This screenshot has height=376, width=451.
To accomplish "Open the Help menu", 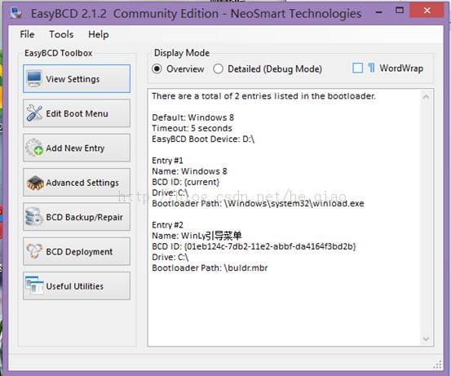I will (x=99, y=34).
